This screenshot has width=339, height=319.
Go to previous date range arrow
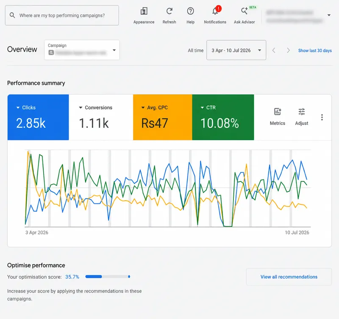coord(274,51)
